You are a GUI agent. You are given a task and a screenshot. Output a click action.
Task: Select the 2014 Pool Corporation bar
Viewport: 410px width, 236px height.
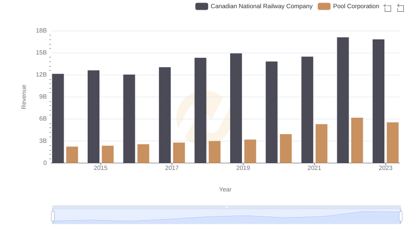pyautogui.click(x=72, y=155)
